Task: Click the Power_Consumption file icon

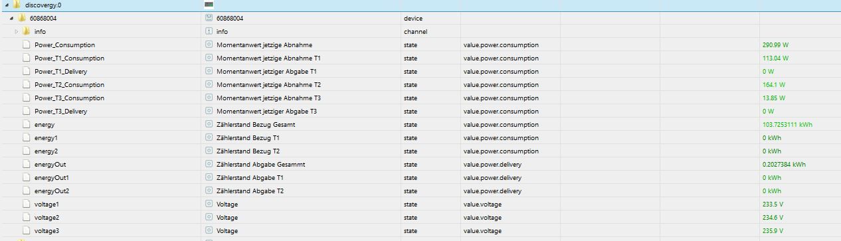Action: (26, 44)
